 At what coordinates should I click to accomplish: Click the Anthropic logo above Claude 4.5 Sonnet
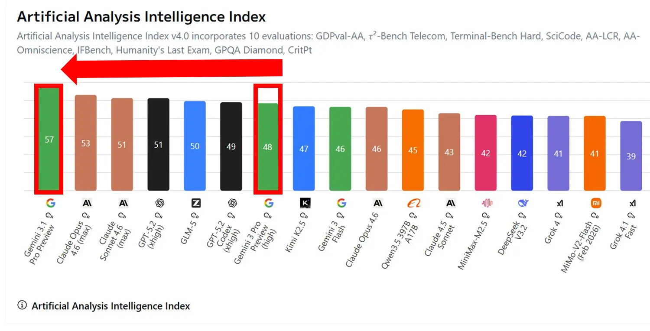[451, 203]
